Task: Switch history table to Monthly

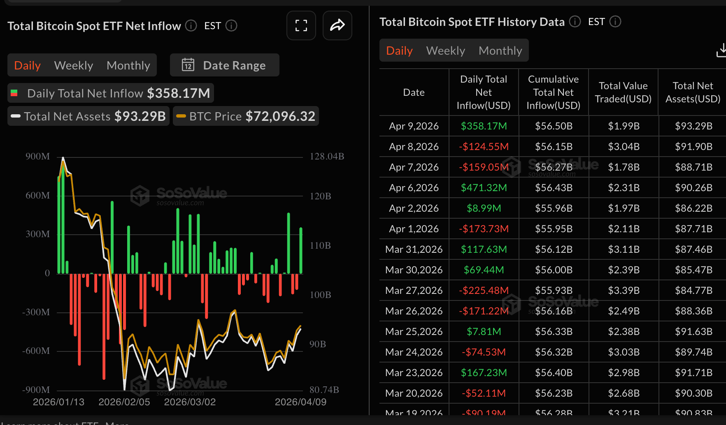Action: point(500,51)
